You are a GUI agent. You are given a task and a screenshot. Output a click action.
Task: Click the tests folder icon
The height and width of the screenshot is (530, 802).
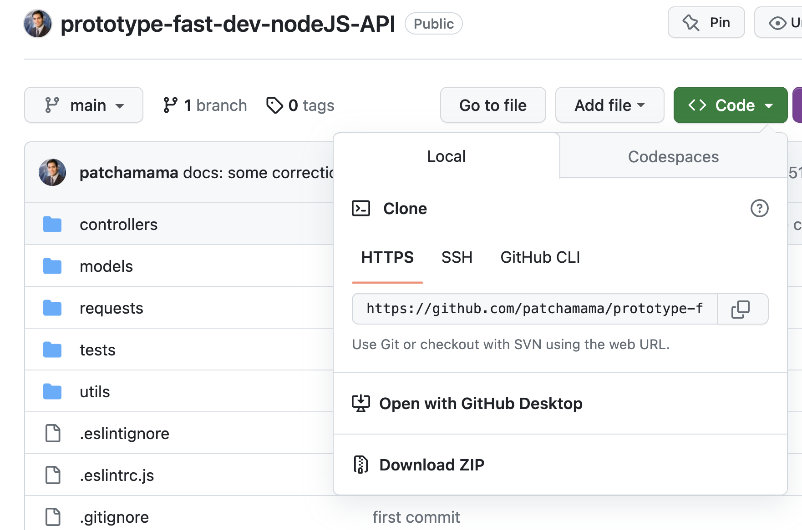coord(52,350)
